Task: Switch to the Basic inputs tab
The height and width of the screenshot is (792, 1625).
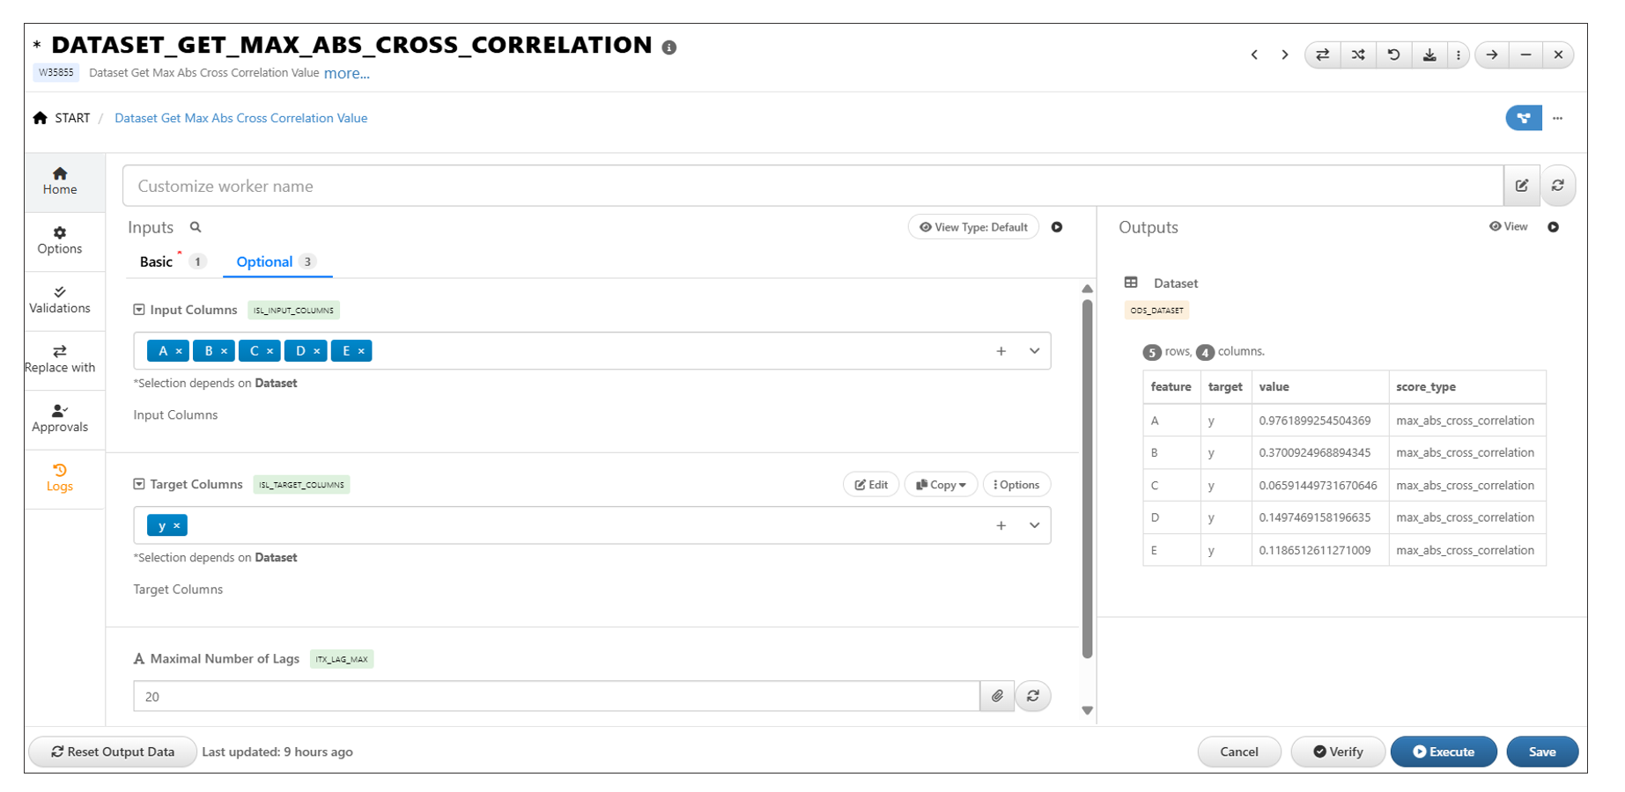Action: tap(156, 262)
